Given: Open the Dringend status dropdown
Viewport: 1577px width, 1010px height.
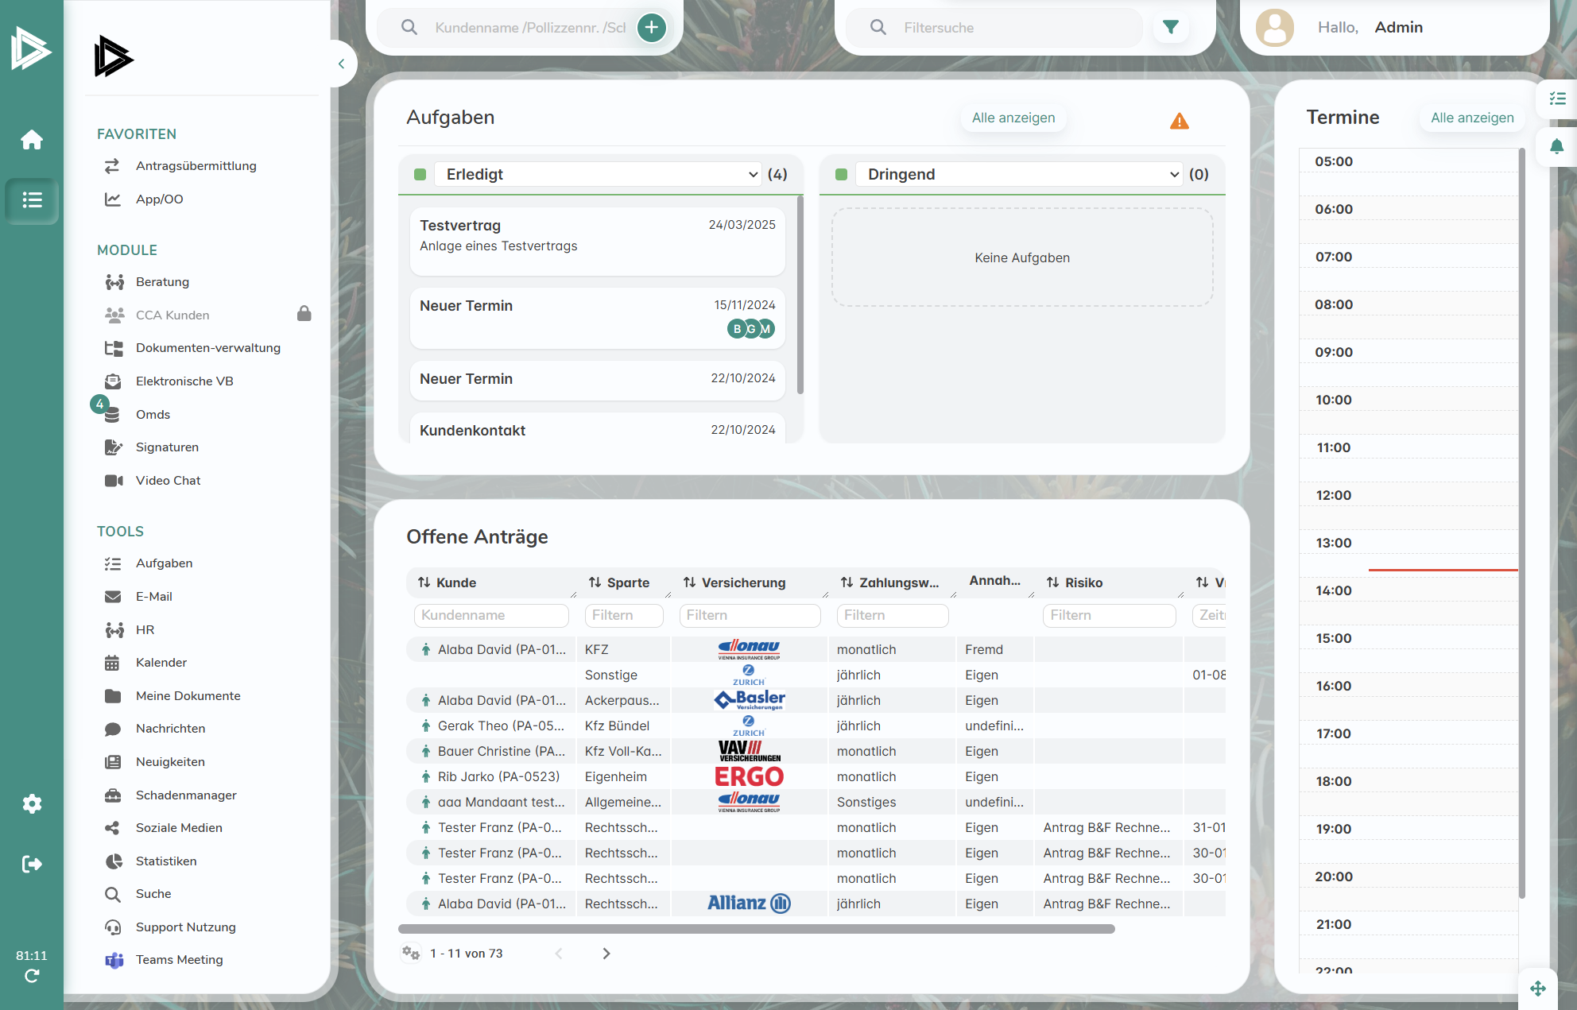Looking at the screenshot, I should (1022, 174).
